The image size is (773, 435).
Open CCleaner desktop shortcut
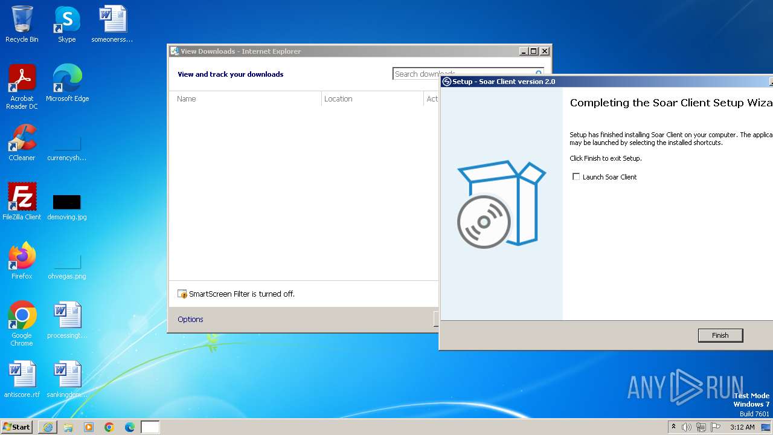pyautogui.click(x=22, y=143)
